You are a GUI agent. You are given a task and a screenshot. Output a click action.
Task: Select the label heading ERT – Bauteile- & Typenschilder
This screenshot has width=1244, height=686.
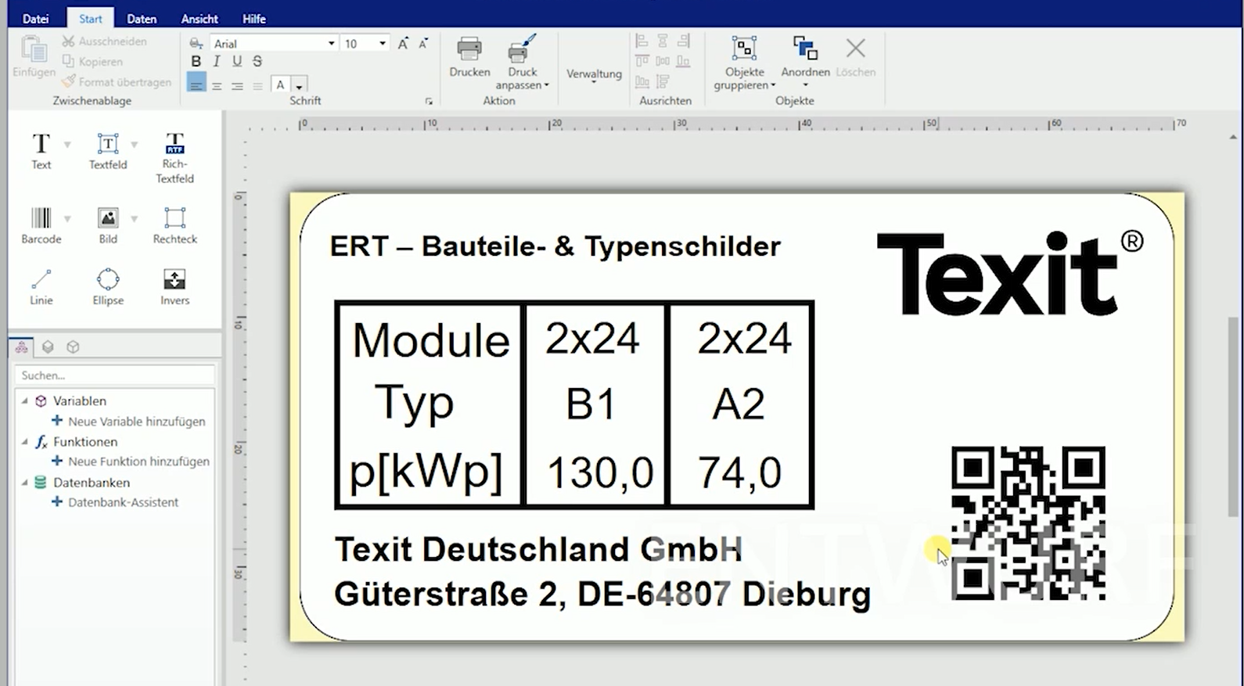(x=555, y=246)
